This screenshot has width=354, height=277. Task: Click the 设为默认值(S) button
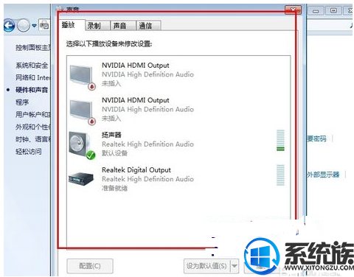point(206,266)
